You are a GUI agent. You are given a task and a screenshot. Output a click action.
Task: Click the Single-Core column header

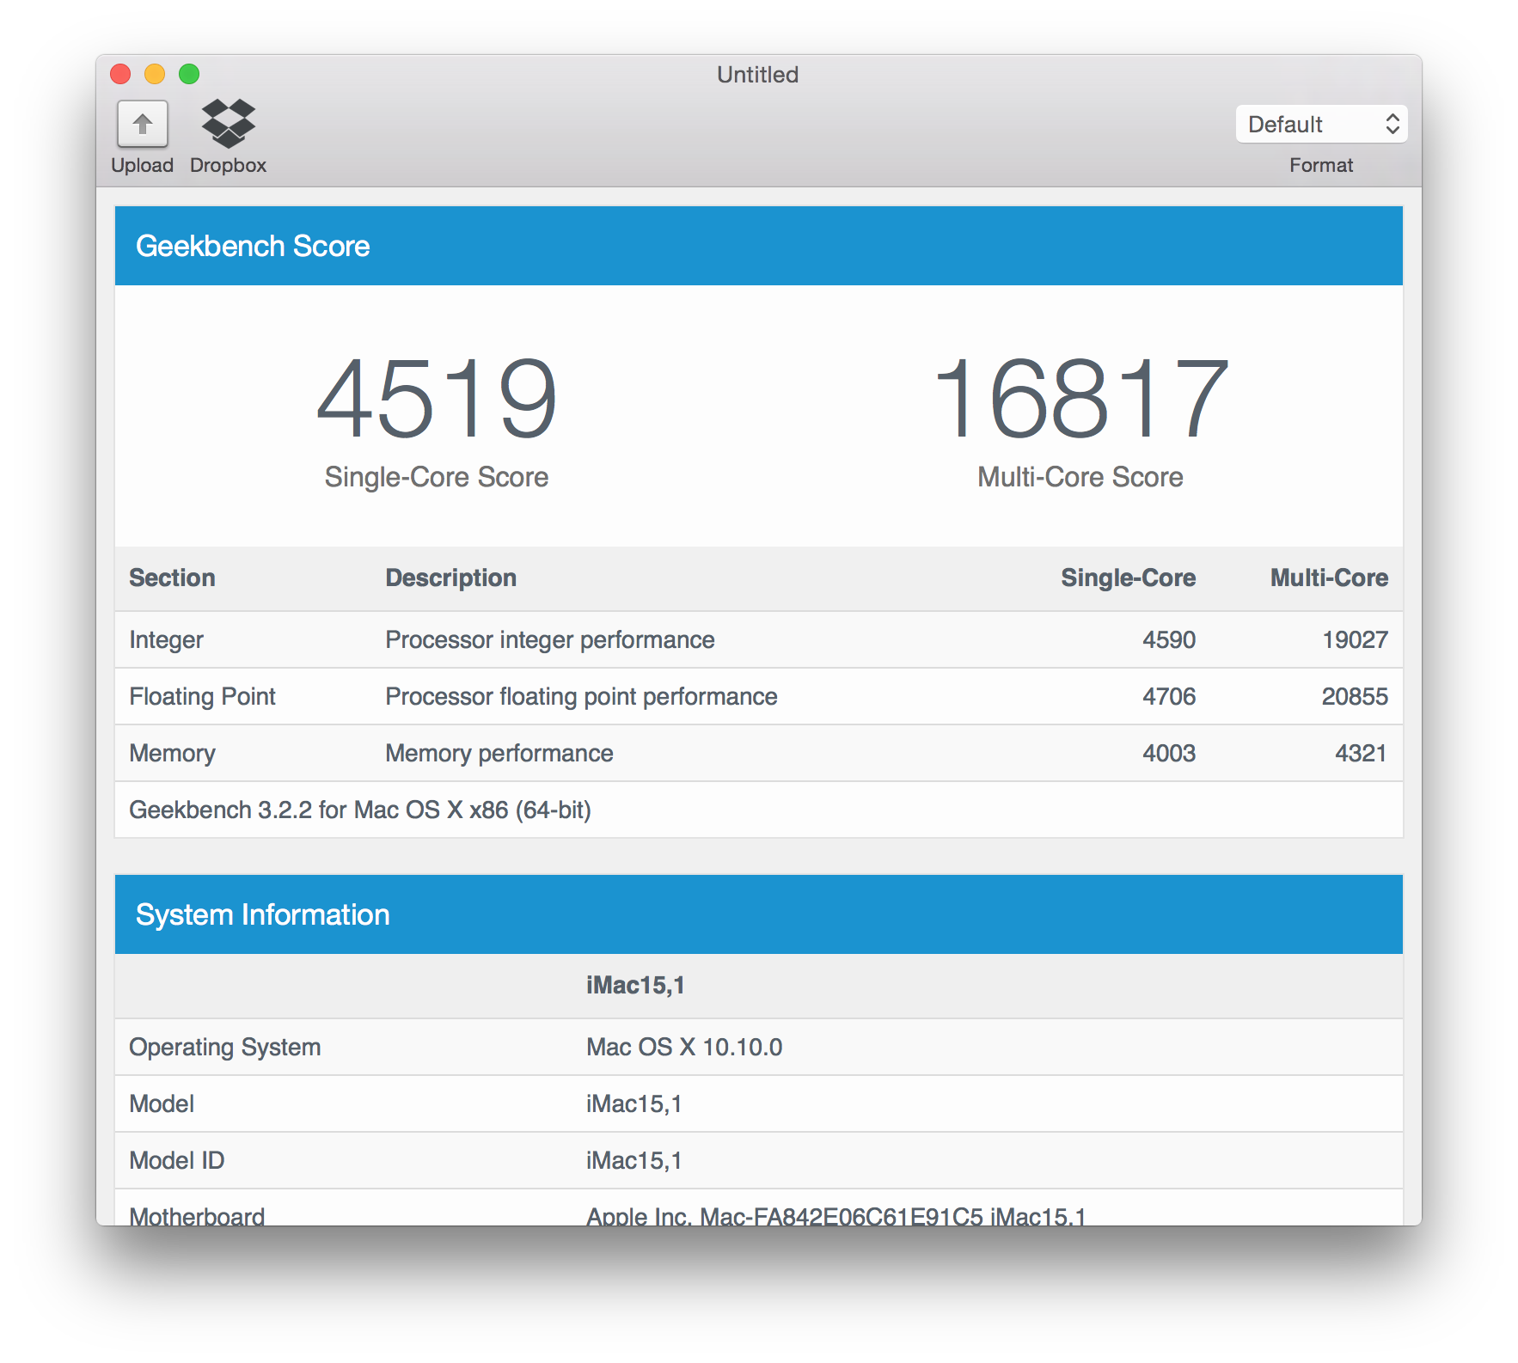point(1128,578)
